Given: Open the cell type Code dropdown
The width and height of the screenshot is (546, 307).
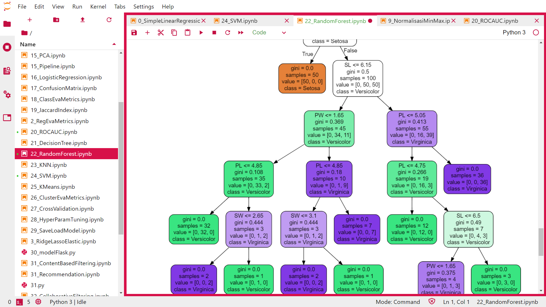Looking at the screenshot, I should click(x=269, y=33).
